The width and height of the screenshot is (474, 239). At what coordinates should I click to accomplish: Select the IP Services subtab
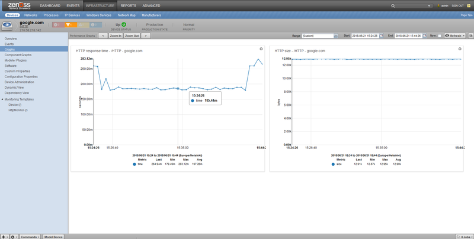[x=72, y=15]
